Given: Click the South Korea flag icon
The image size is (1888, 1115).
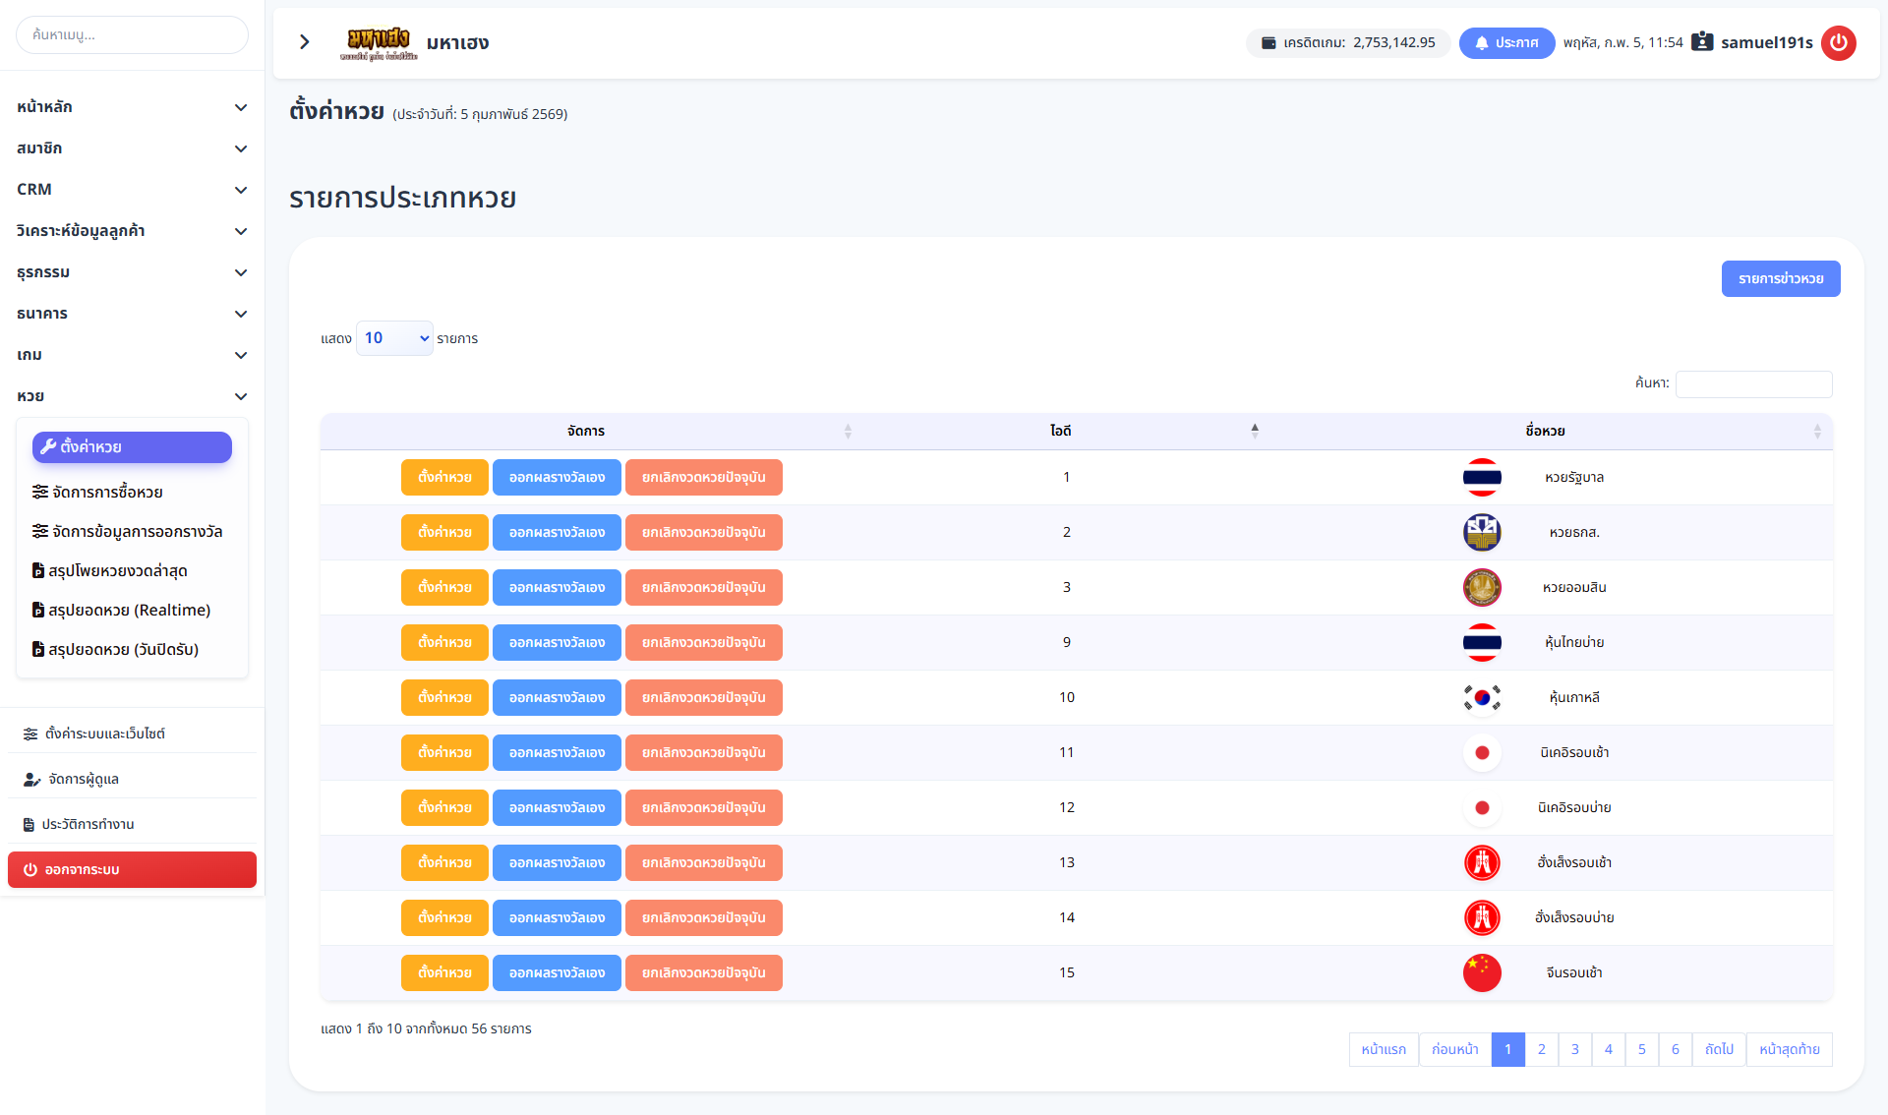Looking at the screenshot, I should pyautogui.click(x=1481, y=697).
